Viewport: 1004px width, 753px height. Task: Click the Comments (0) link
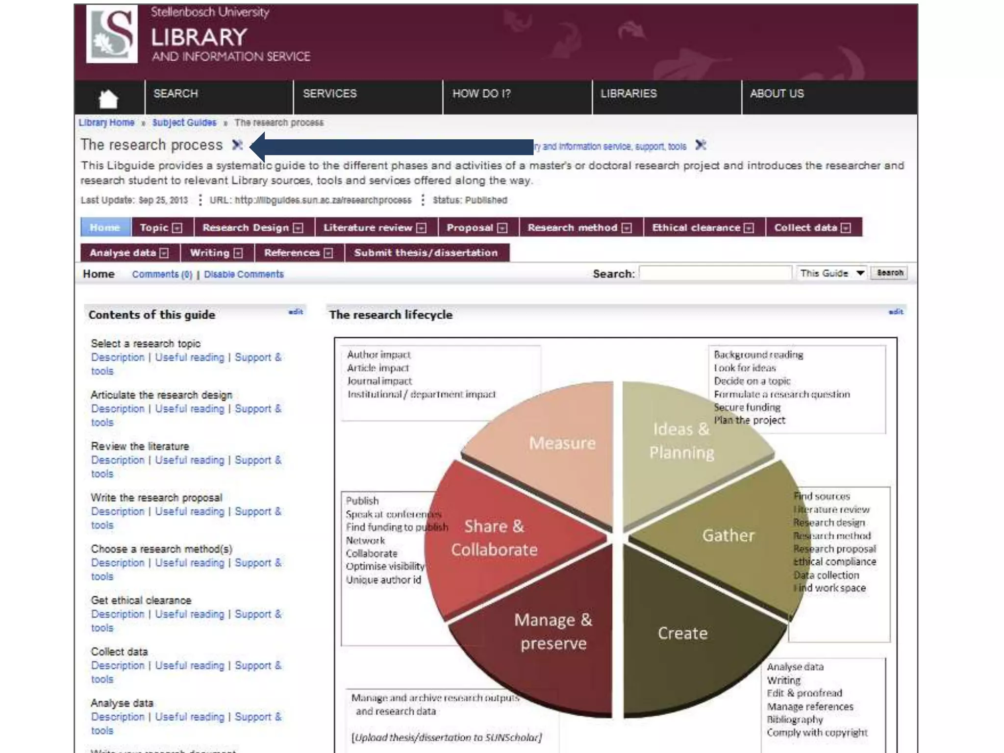click(x=162, y=275)
